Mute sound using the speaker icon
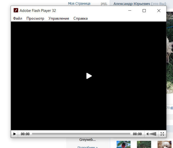The width and height of the screenshot is (173, 148). point(148,134)
